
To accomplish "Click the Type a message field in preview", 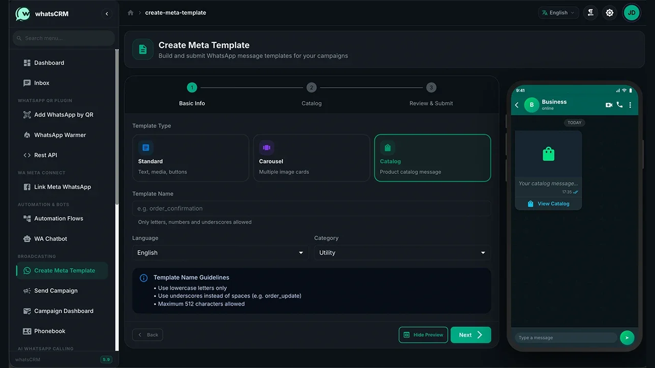I will click(566, 337).
